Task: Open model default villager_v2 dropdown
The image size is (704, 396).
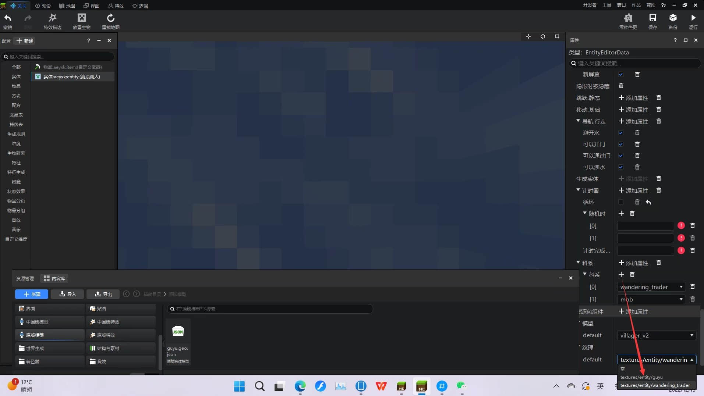Action: [x=657, y=335]
